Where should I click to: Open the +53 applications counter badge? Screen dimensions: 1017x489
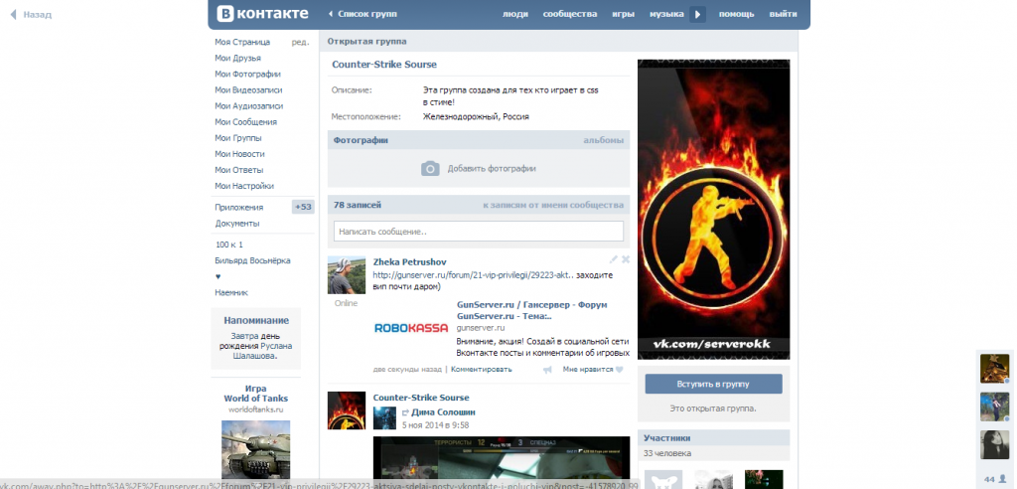point(303,207)
